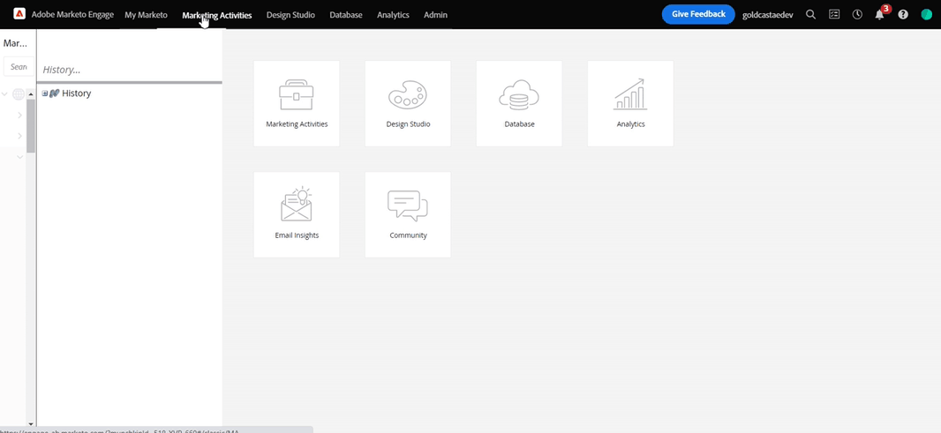Open the notifications bell icon
941x433 pixels.
pos(879,15)
